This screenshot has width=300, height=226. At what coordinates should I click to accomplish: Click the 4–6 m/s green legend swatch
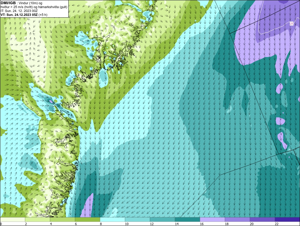coord(63,219)
